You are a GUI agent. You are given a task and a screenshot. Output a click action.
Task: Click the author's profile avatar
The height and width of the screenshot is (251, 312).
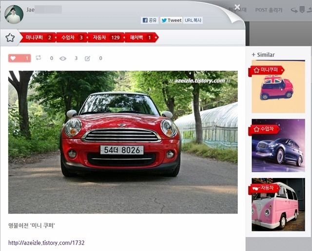tap(14, 14)
